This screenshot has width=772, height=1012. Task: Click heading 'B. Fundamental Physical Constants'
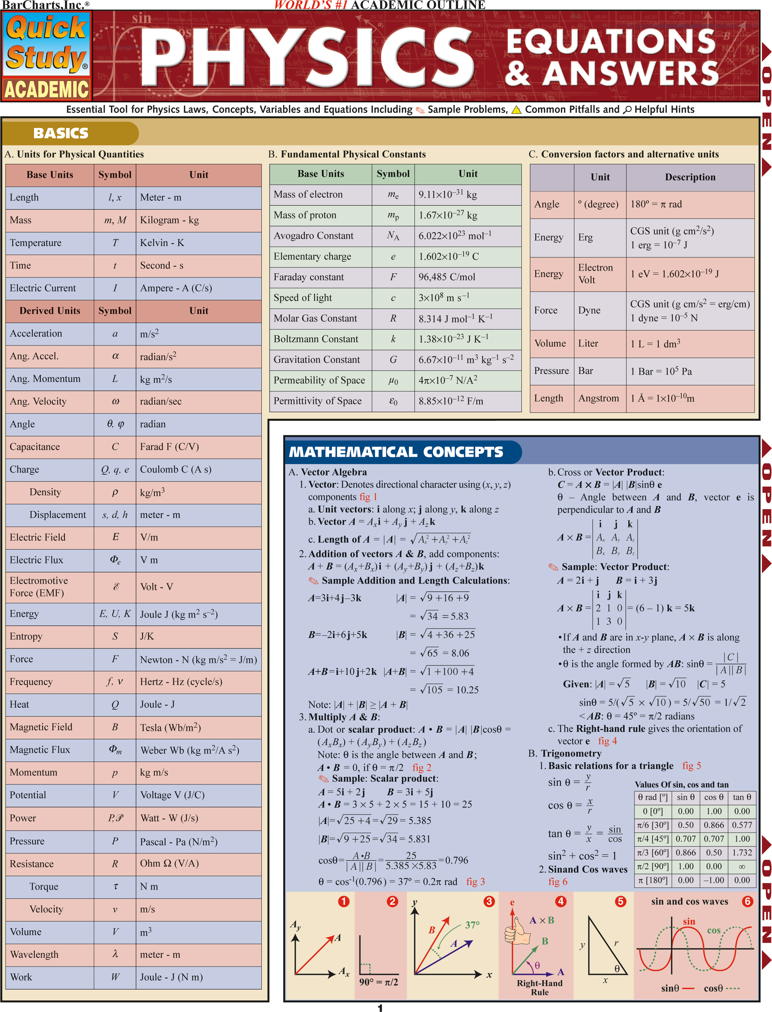click(347, 154)
